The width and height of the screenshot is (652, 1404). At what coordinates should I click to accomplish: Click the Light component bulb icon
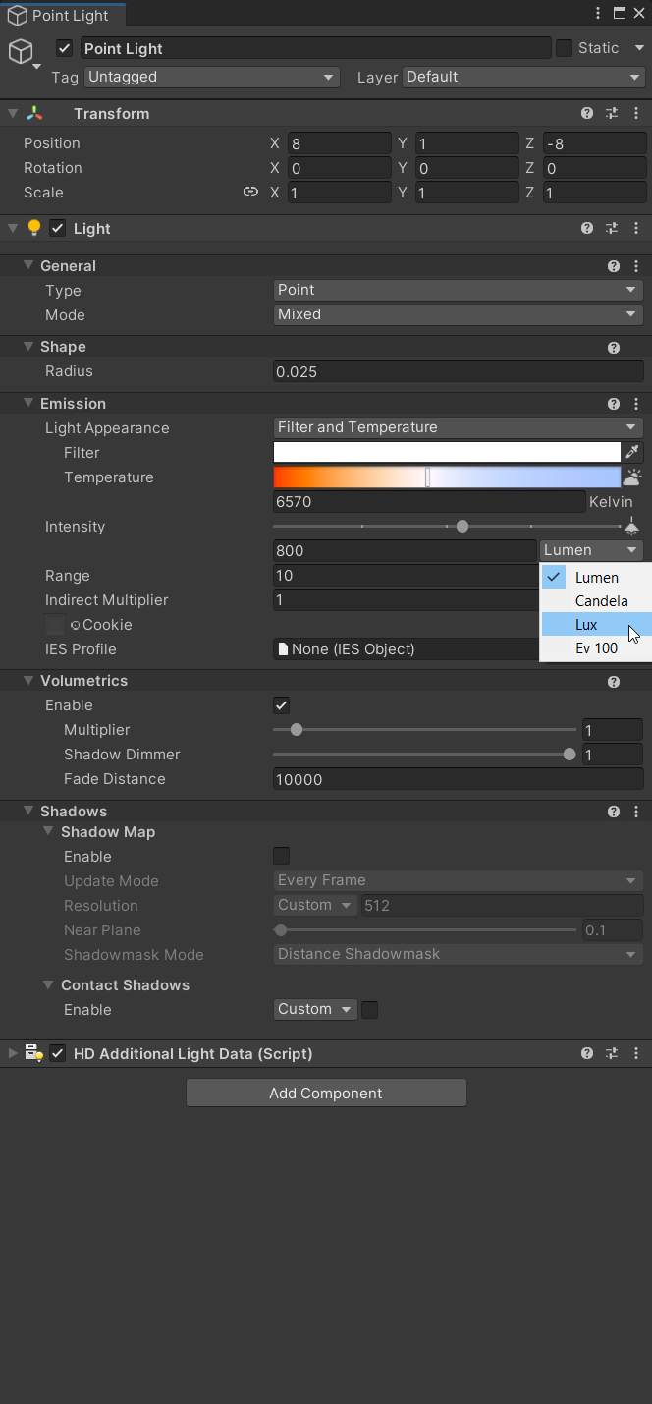pyautogui.click(x=34, y=228)
